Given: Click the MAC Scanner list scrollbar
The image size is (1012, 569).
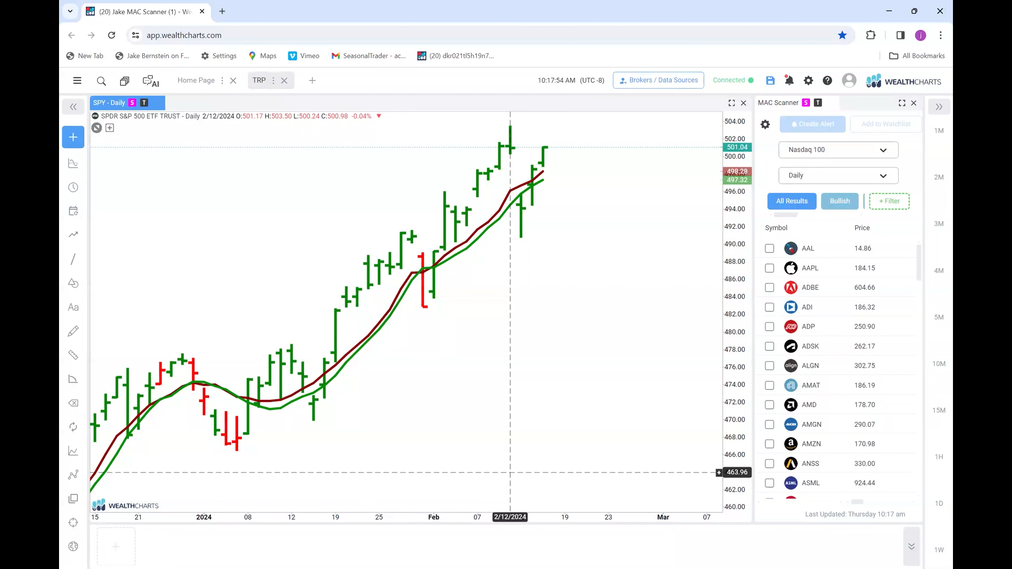Looking at the screenshot, I should tap(919, 262).
